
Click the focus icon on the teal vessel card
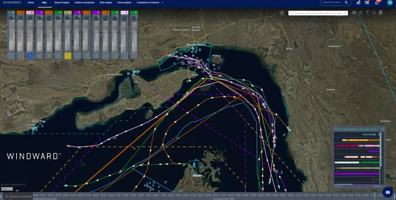tap(12, 18)
